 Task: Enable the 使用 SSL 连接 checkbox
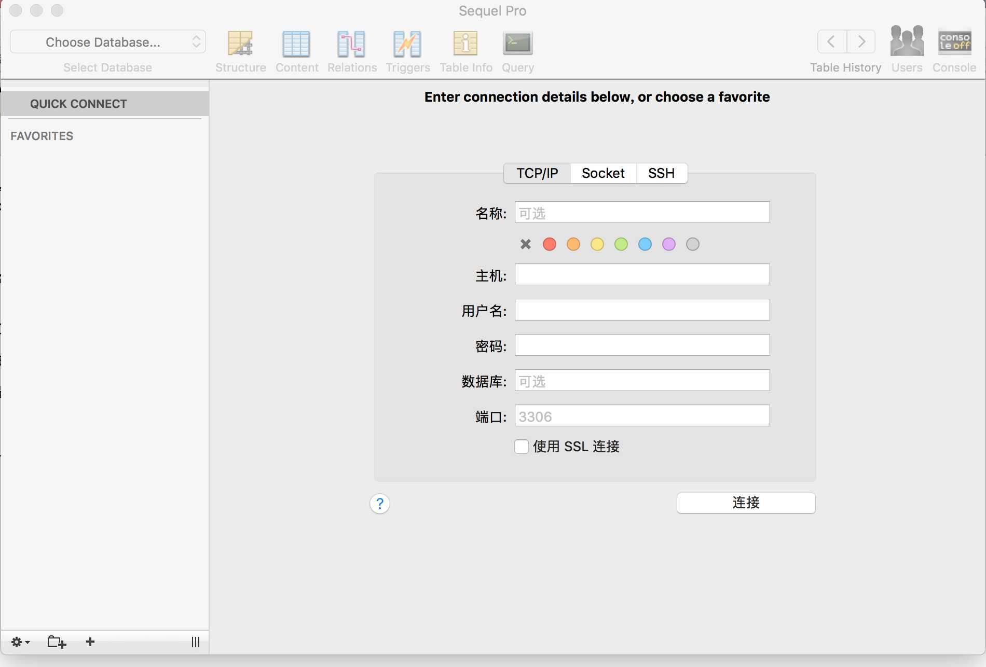522,447
